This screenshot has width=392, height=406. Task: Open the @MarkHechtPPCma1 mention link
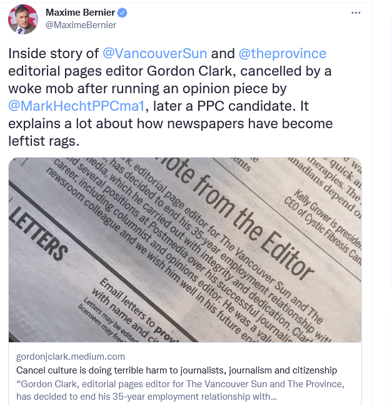click(x=76, y=106)
